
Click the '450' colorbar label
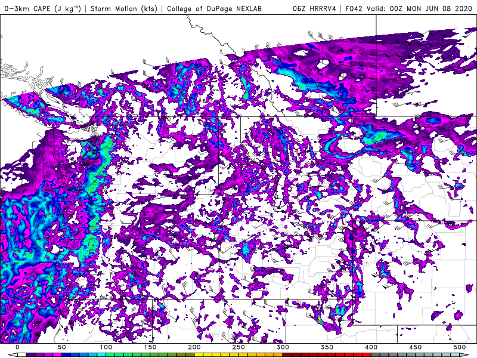tap(415, 347)
